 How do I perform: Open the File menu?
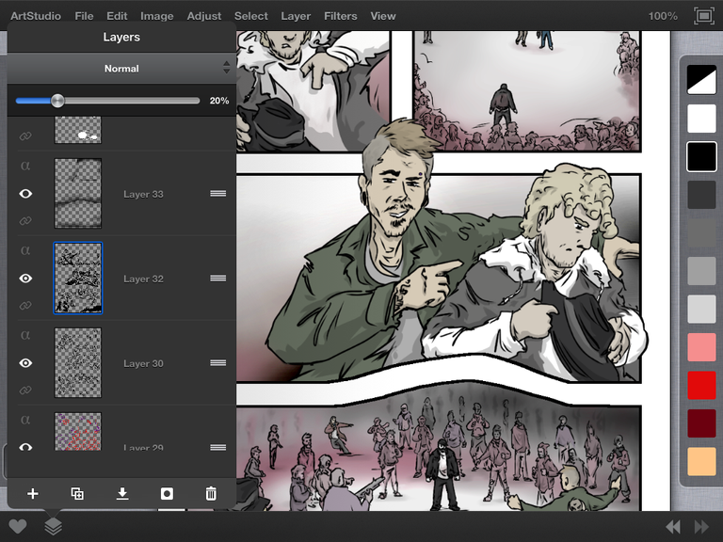84,16
